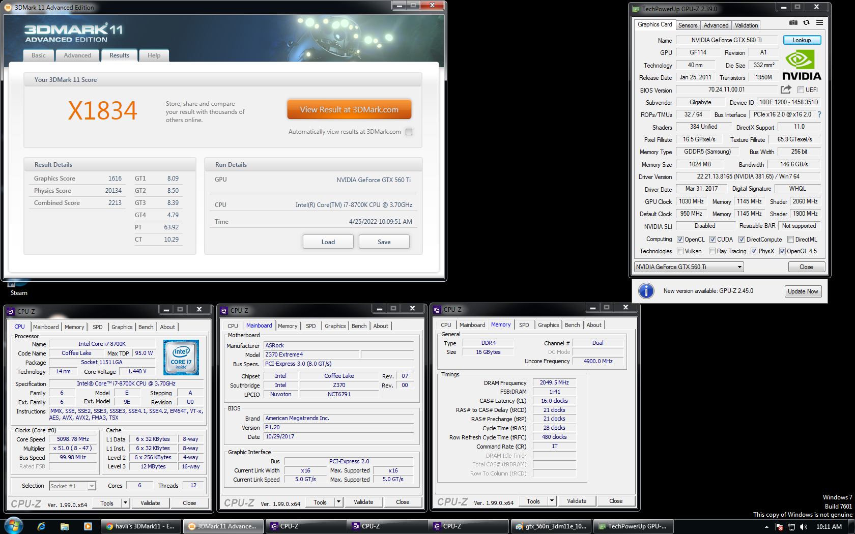855x534 pixels.
Task: Click View Result at 3DMark.com button
Action: click(x=349, y=109)
